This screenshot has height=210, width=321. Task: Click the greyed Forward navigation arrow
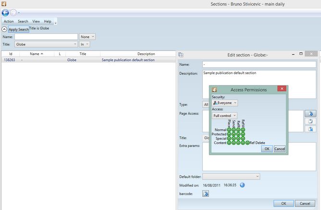click(13, 12)
